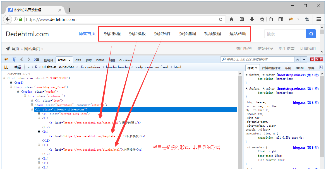
Task: Open the Firefox hamburger menu
Action: [319, 19]
